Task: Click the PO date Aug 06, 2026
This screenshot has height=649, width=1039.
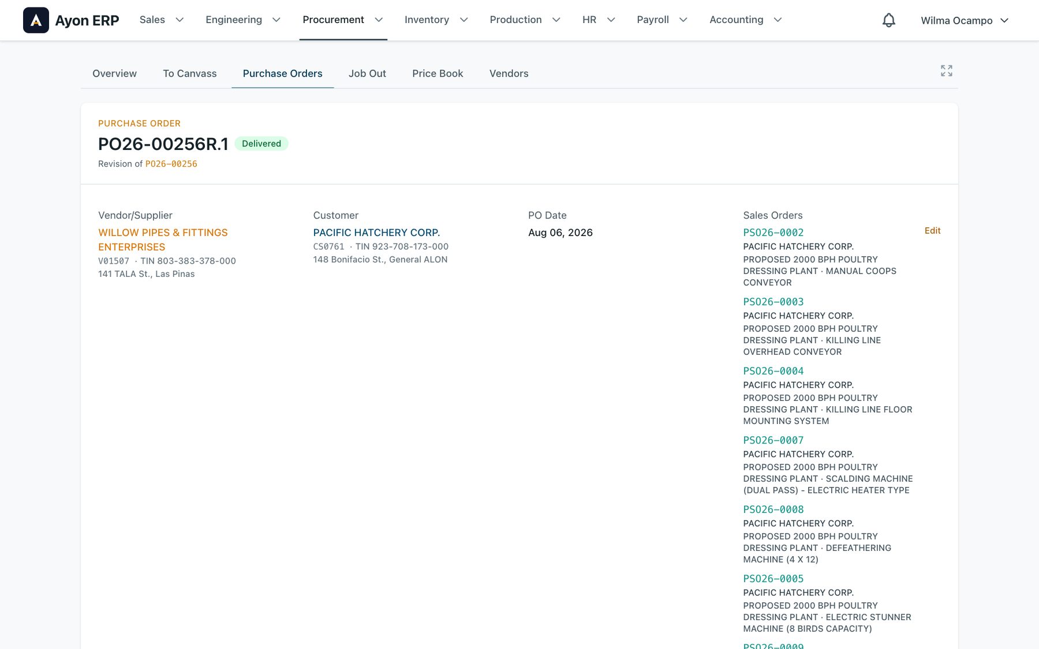Action: tap(560, 232)
